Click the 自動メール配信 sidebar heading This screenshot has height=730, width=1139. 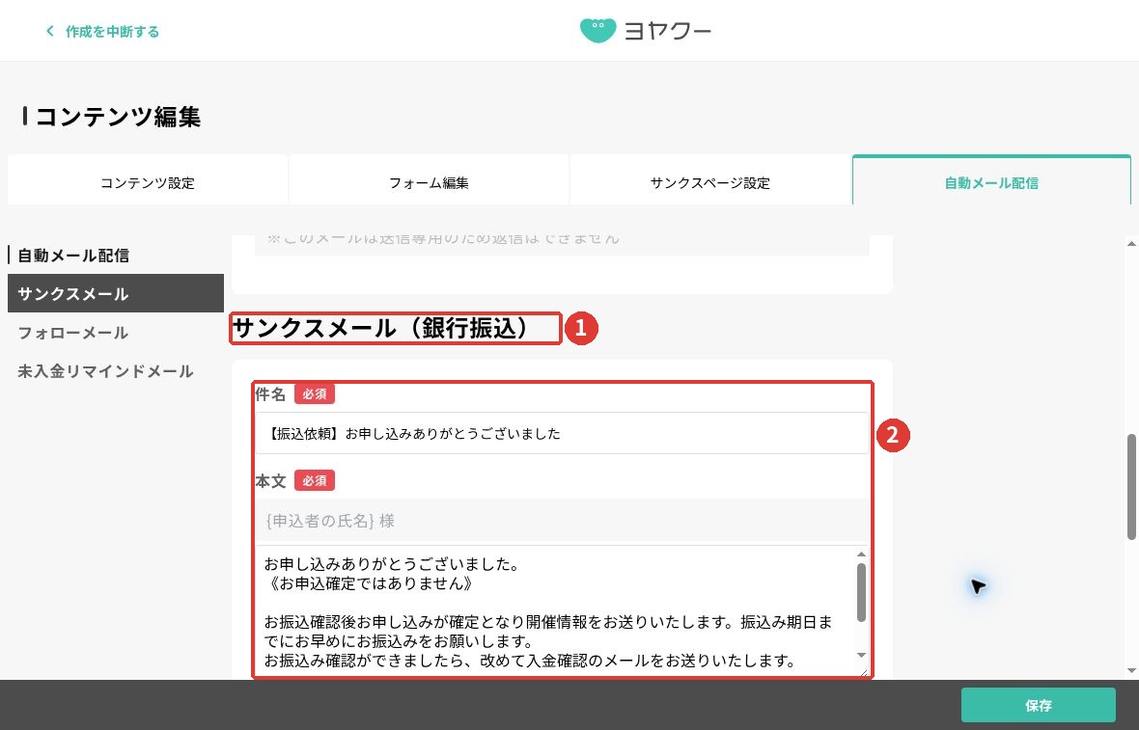point(73,256)
